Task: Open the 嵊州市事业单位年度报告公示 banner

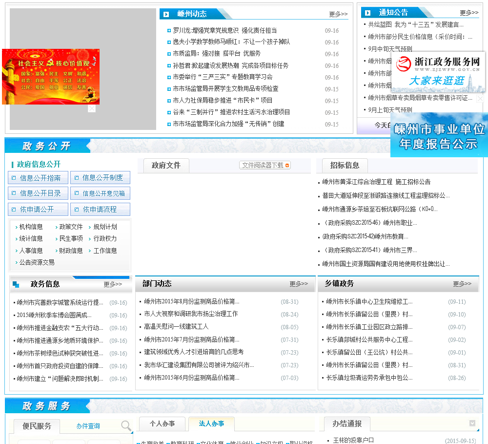Action: point(439,135)
